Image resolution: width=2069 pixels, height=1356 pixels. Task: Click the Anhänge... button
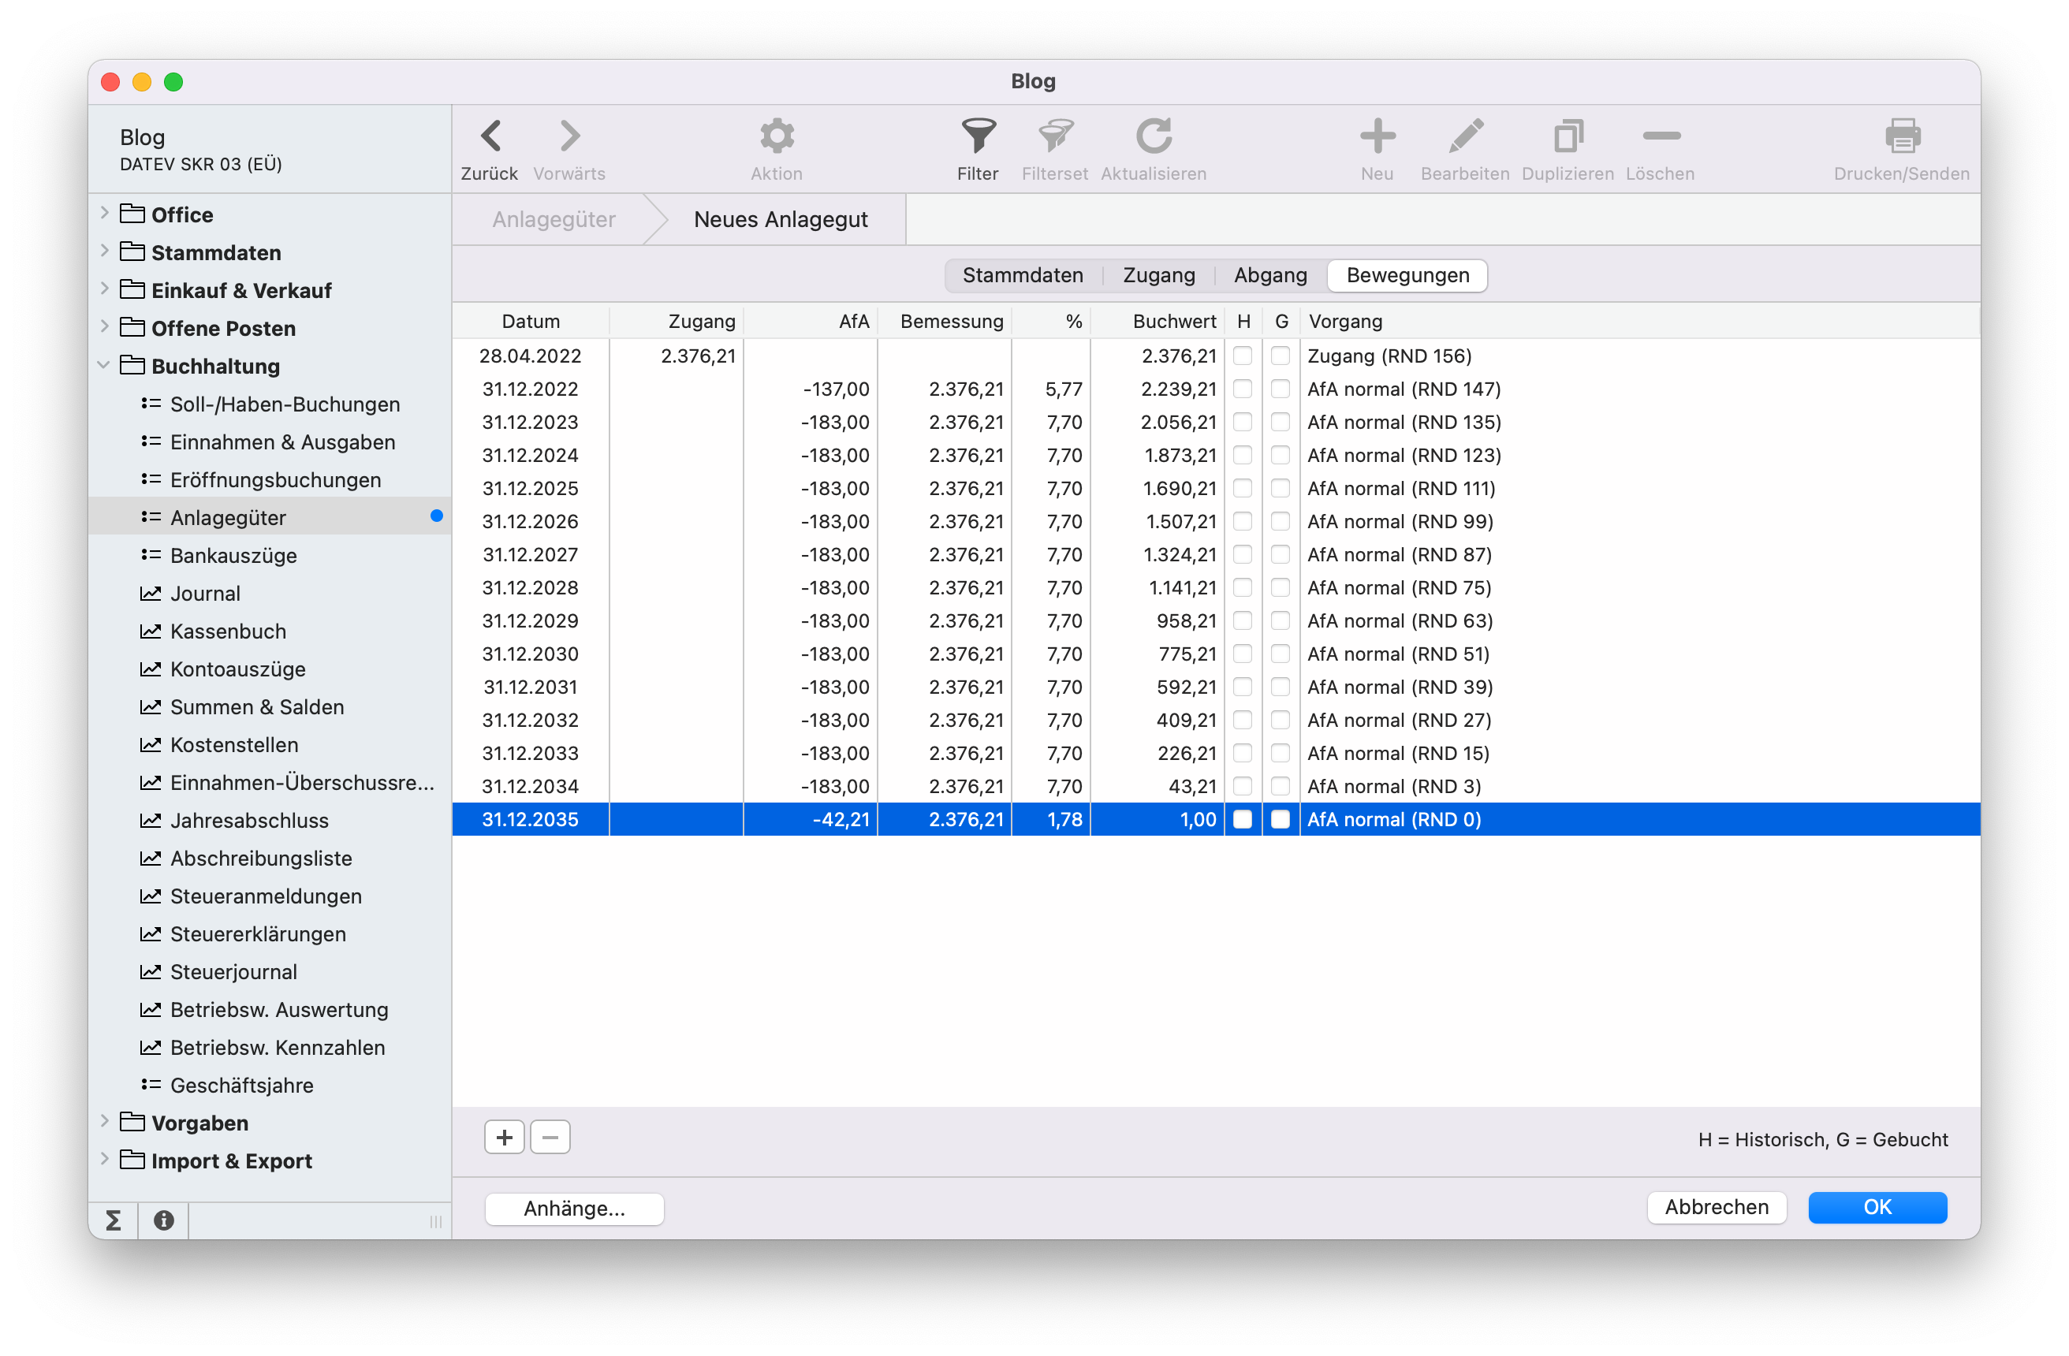click(574, 1209)
